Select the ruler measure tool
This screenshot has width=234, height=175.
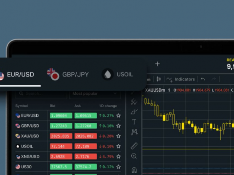pyautogui.click(x=134, y=146)
